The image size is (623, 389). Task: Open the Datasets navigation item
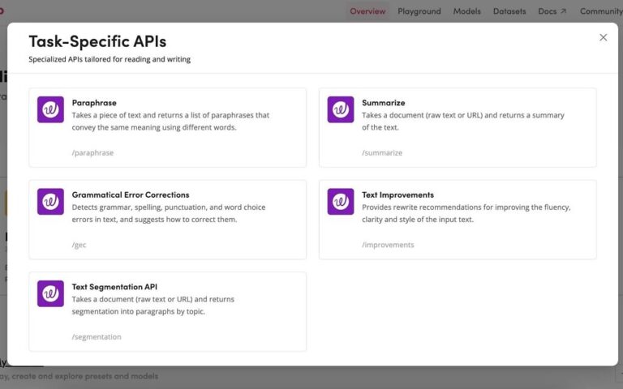(509, 11)
